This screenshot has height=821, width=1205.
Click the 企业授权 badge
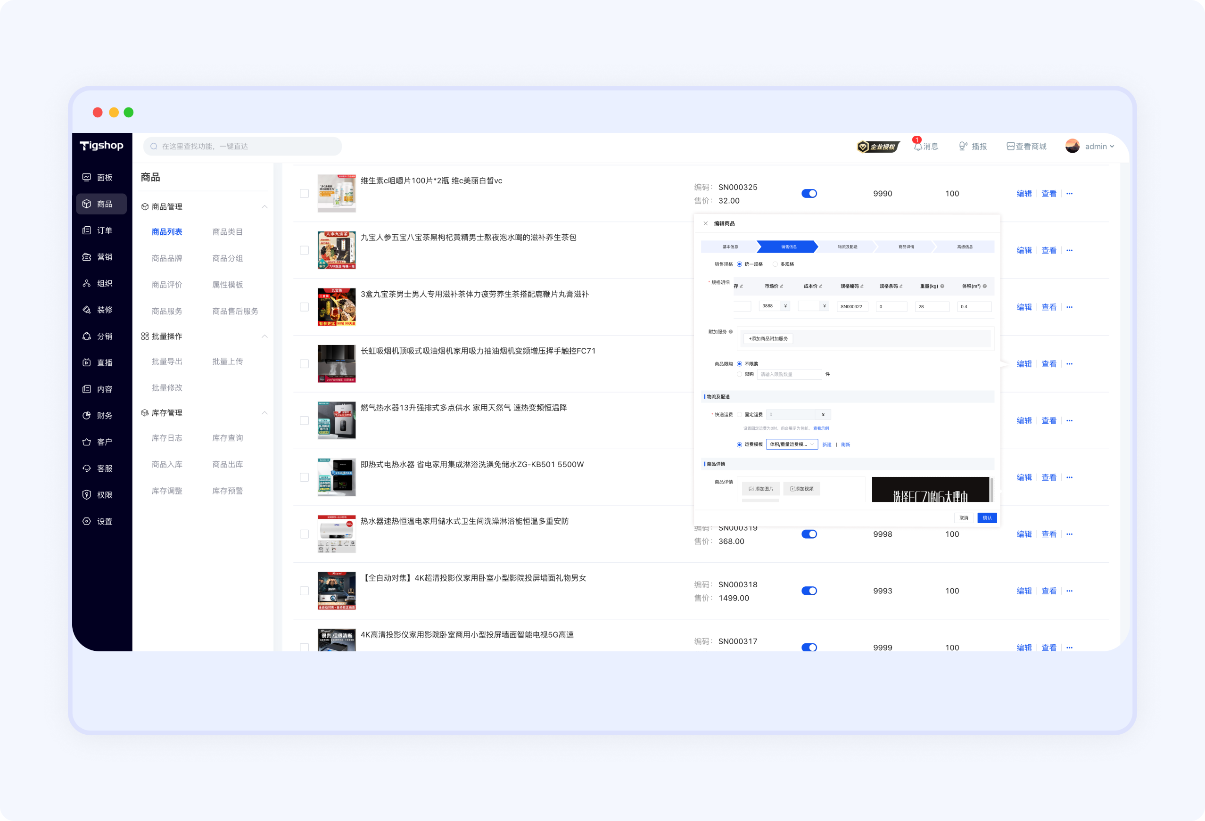878,147
